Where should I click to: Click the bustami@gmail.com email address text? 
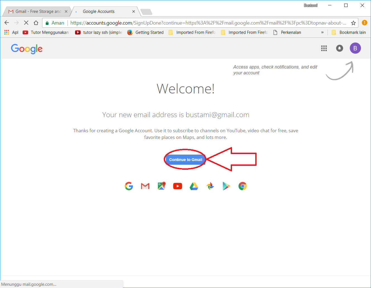218,115
